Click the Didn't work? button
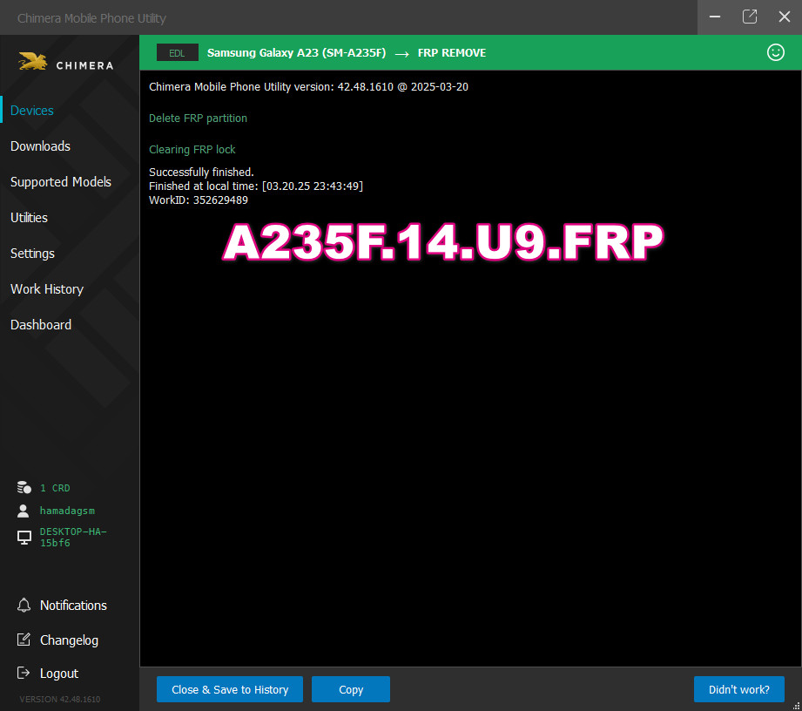This screenshot has height=711, width=802. [x=738, y=689]
